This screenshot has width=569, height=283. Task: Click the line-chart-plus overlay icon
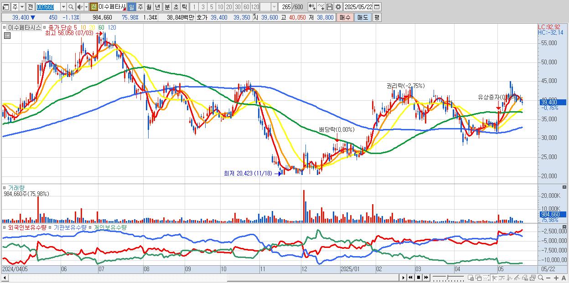point(321,7)
